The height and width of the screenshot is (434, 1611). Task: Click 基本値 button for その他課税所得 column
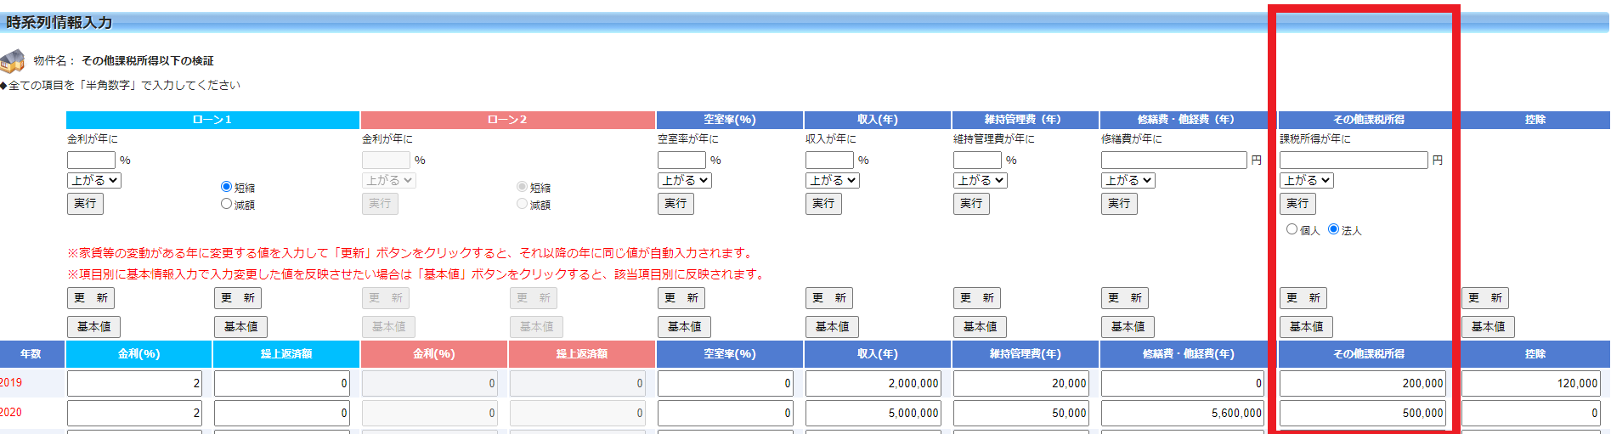pyautogui.click(x=1306, y=327)
